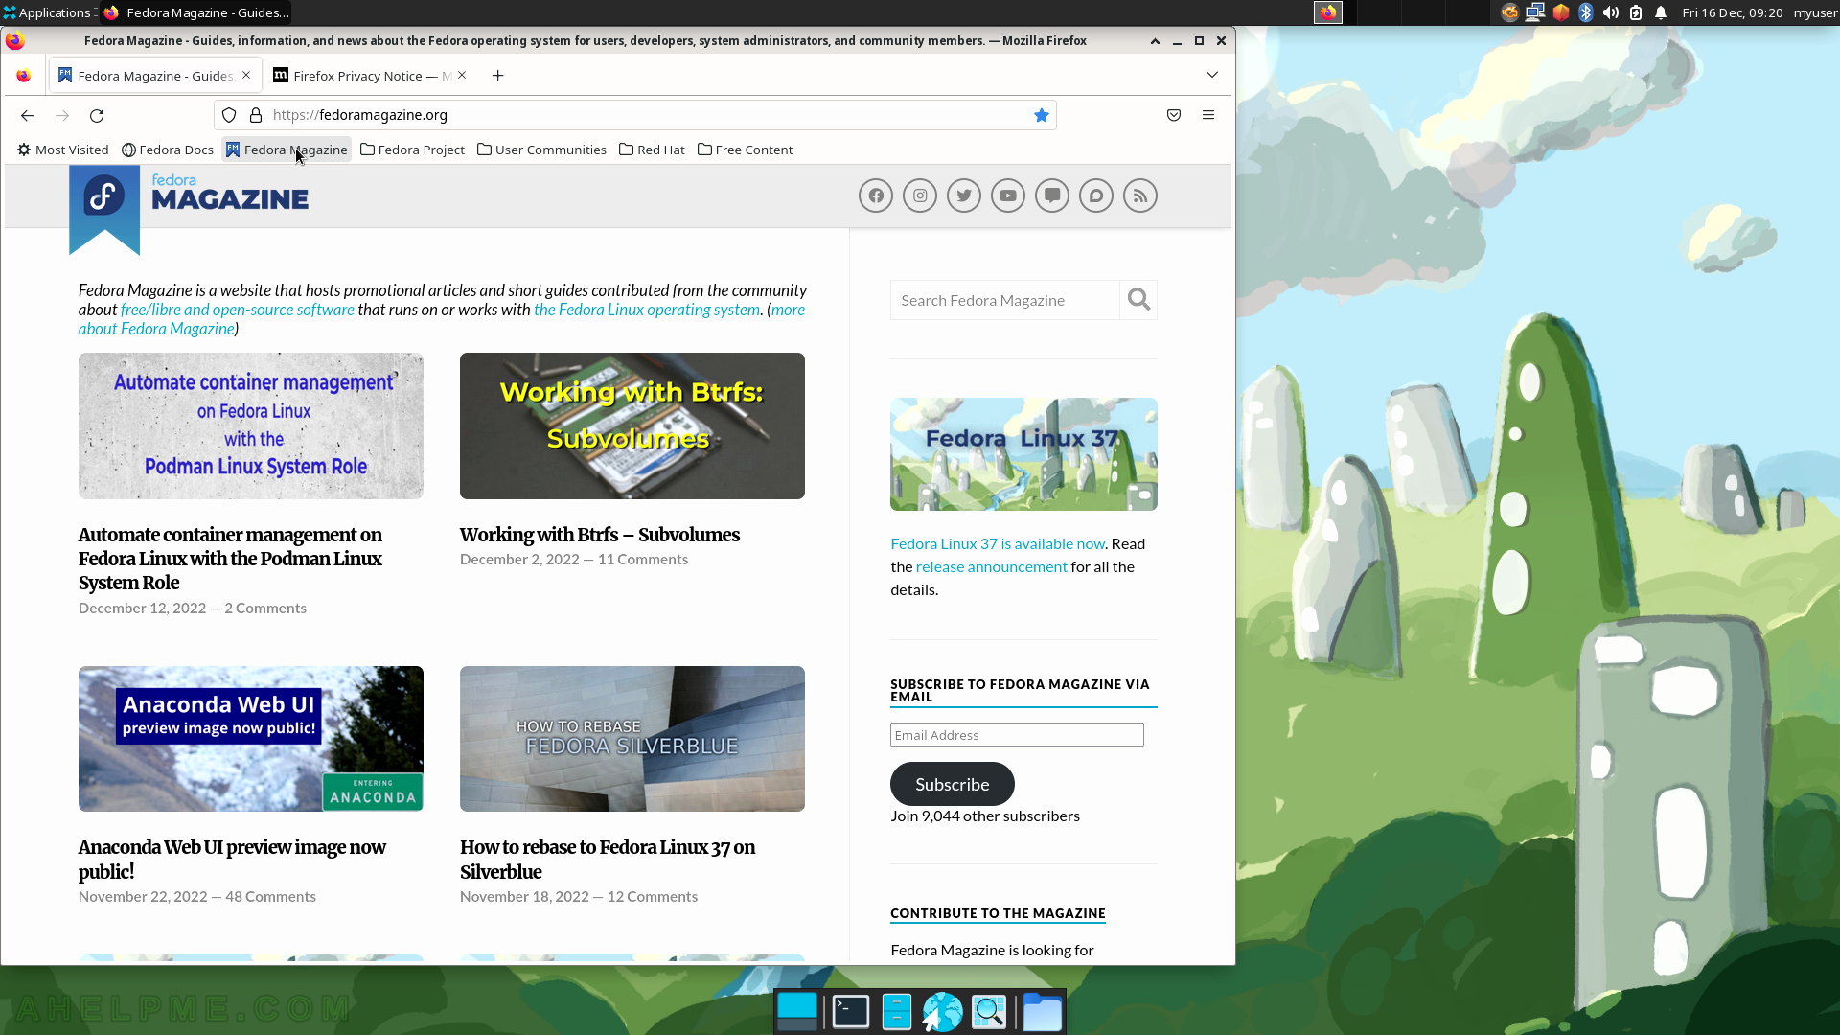The width and height of the screenshot is (1840, 1035).
Task: Open the Fedora Magazine bookmark
Action: [287, 149]
